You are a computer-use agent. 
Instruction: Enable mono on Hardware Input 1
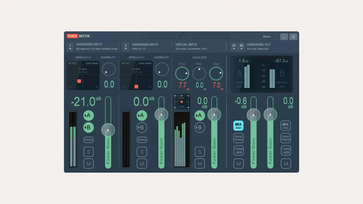(89, 140)
